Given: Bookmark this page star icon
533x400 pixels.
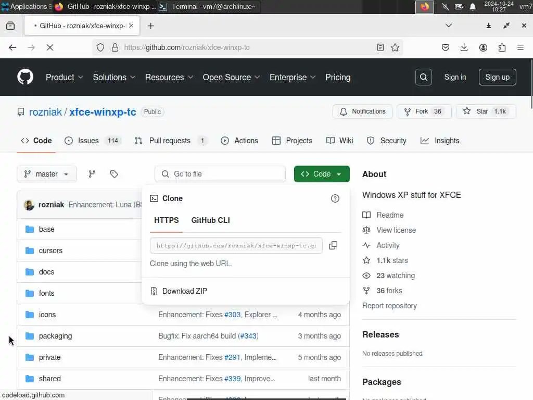Looking at the screenshot, I should (x=395, y=47).
